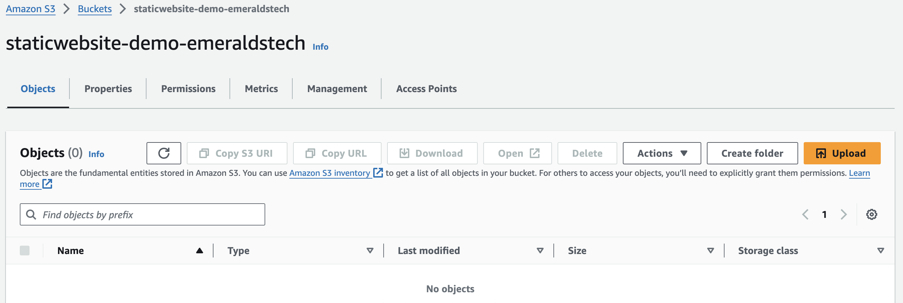Viewport: 903px width, 303px height.
Task: Open the table preferences gear icon
Action: tap(871, 214)
